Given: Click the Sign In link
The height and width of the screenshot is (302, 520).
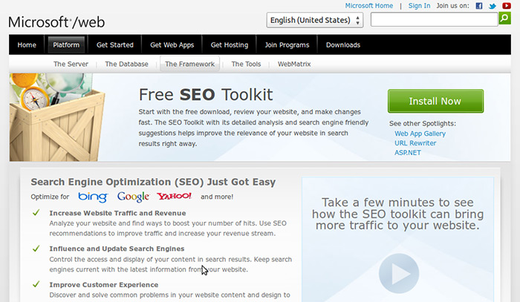Looking at the screenshot, I should (x=419, y=6).
